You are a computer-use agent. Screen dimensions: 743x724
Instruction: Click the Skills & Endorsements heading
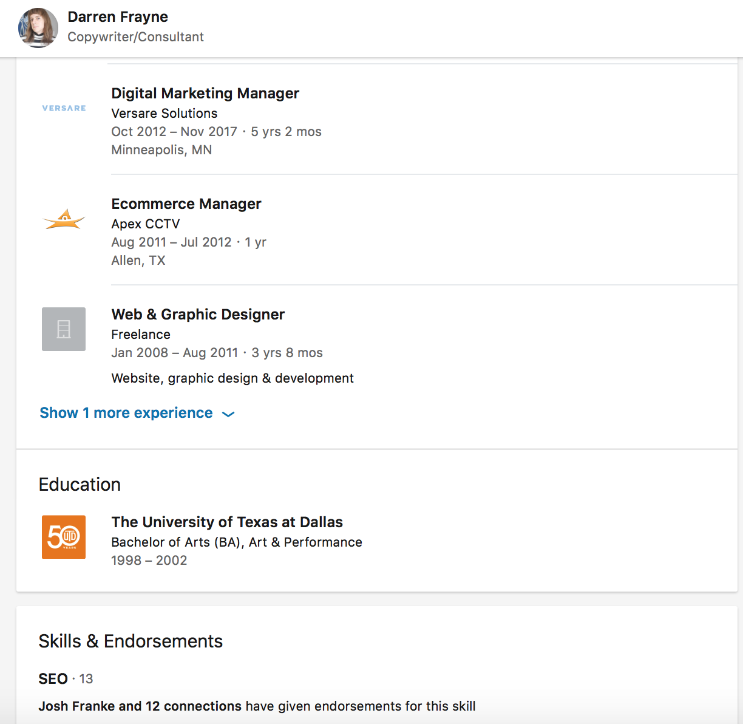tap(131, 641)
